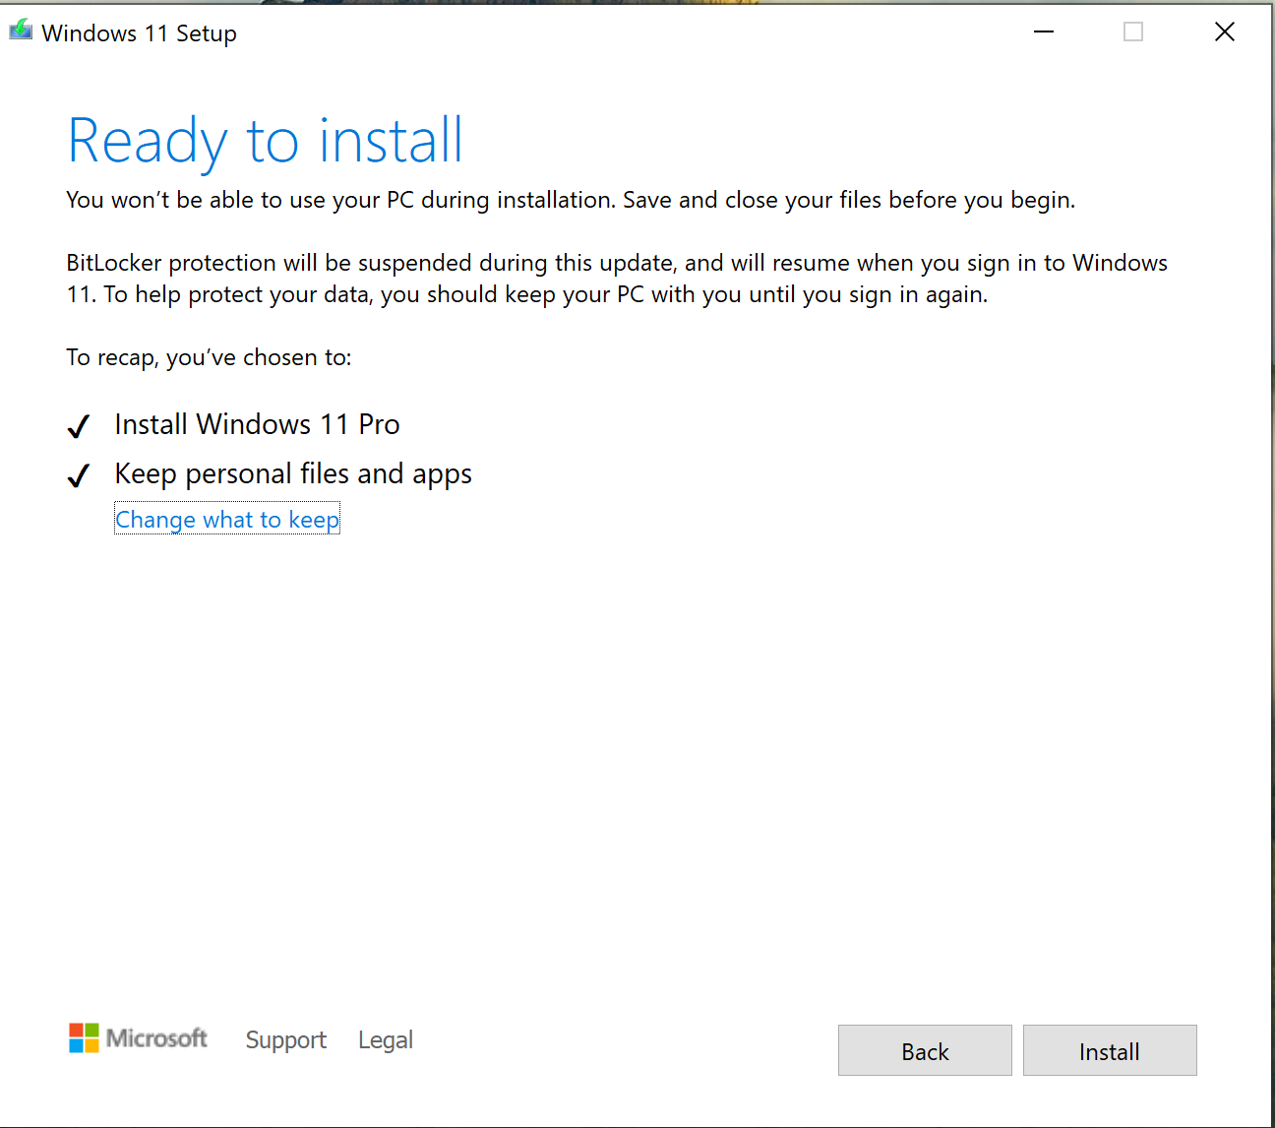The image size is (1275, 1128).
Task: Click the To recap, you've chosen to text
Action: 209,357
